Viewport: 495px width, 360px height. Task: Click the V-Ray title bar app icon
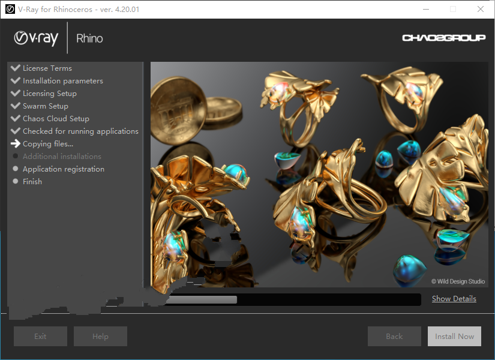point(10,9)
